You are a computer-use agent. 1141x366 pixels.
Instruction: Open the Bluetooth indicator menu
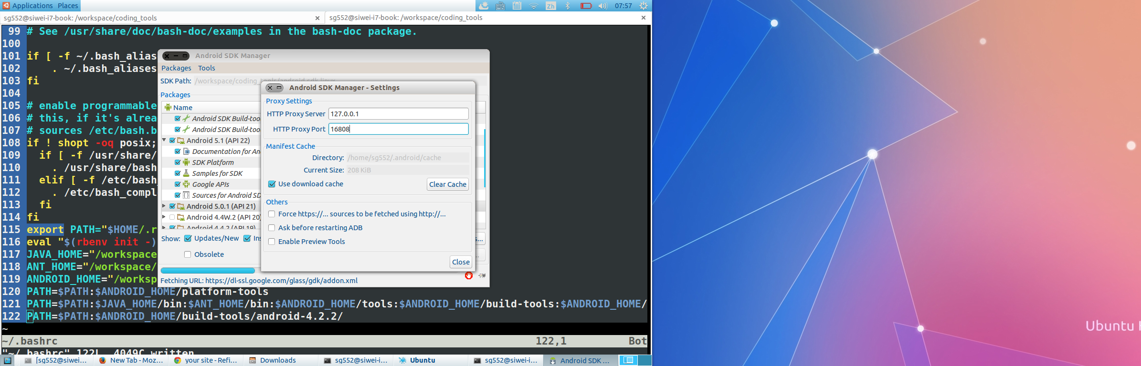568,6
